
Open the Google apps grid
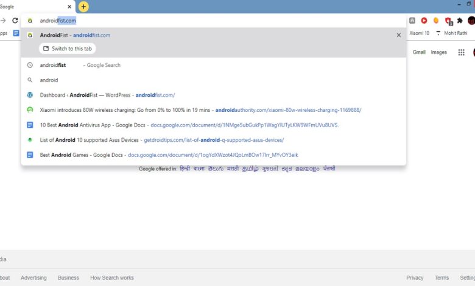[x=461, y=52]
